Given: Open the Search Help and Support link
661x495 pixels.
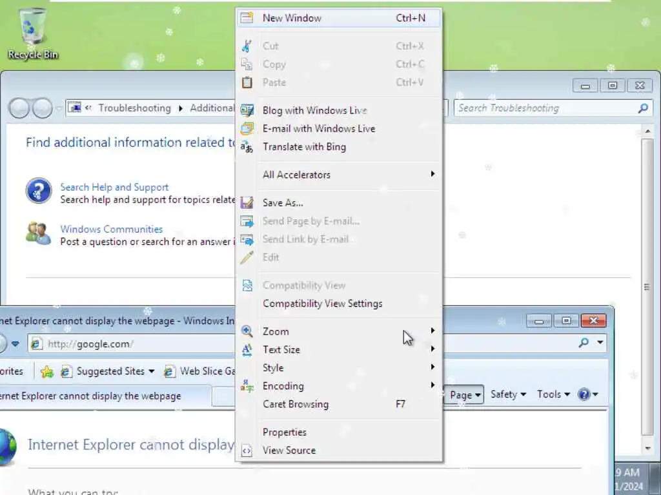Looking at the screenshot, I should pos(114,187).
